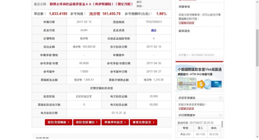Viewport: 259px width, 140px height.
Task: Select risk level value 4
Action: pos(154,38)
